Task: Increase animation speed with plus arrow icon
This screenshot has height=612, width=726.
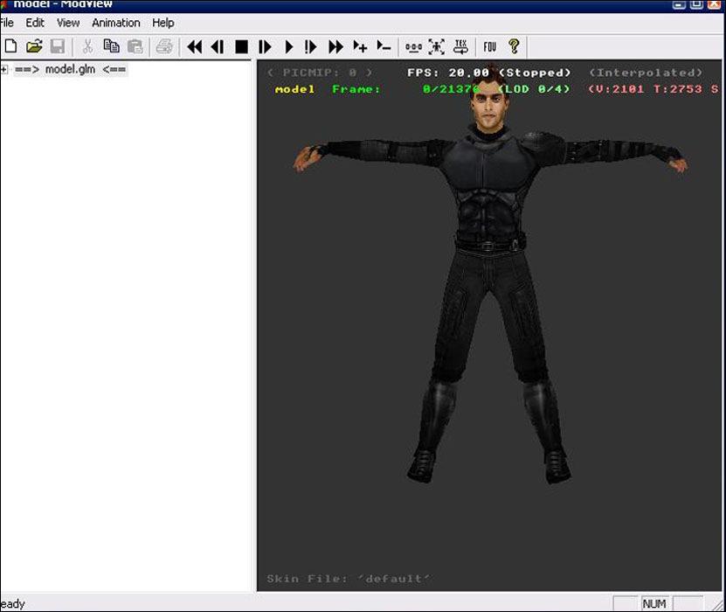Action: click(360, 46)
